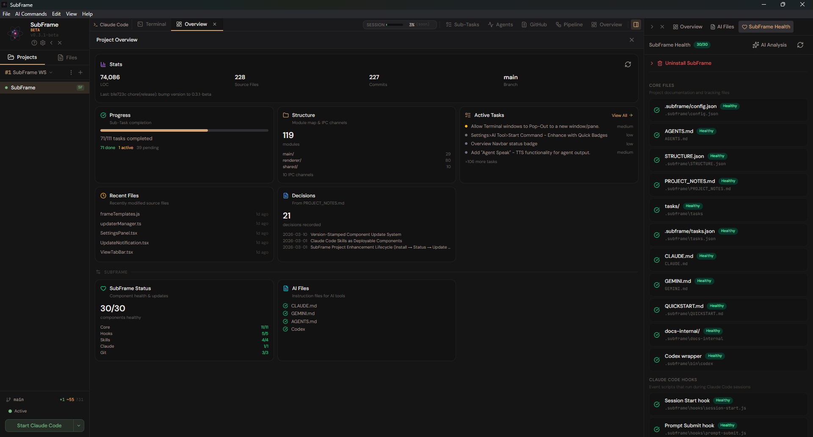Viewport: 813px width, 437px height.
Task: Expand the SubFrame WS workspace dropdown
Action: pyautogui.click(x=51, y=72)
